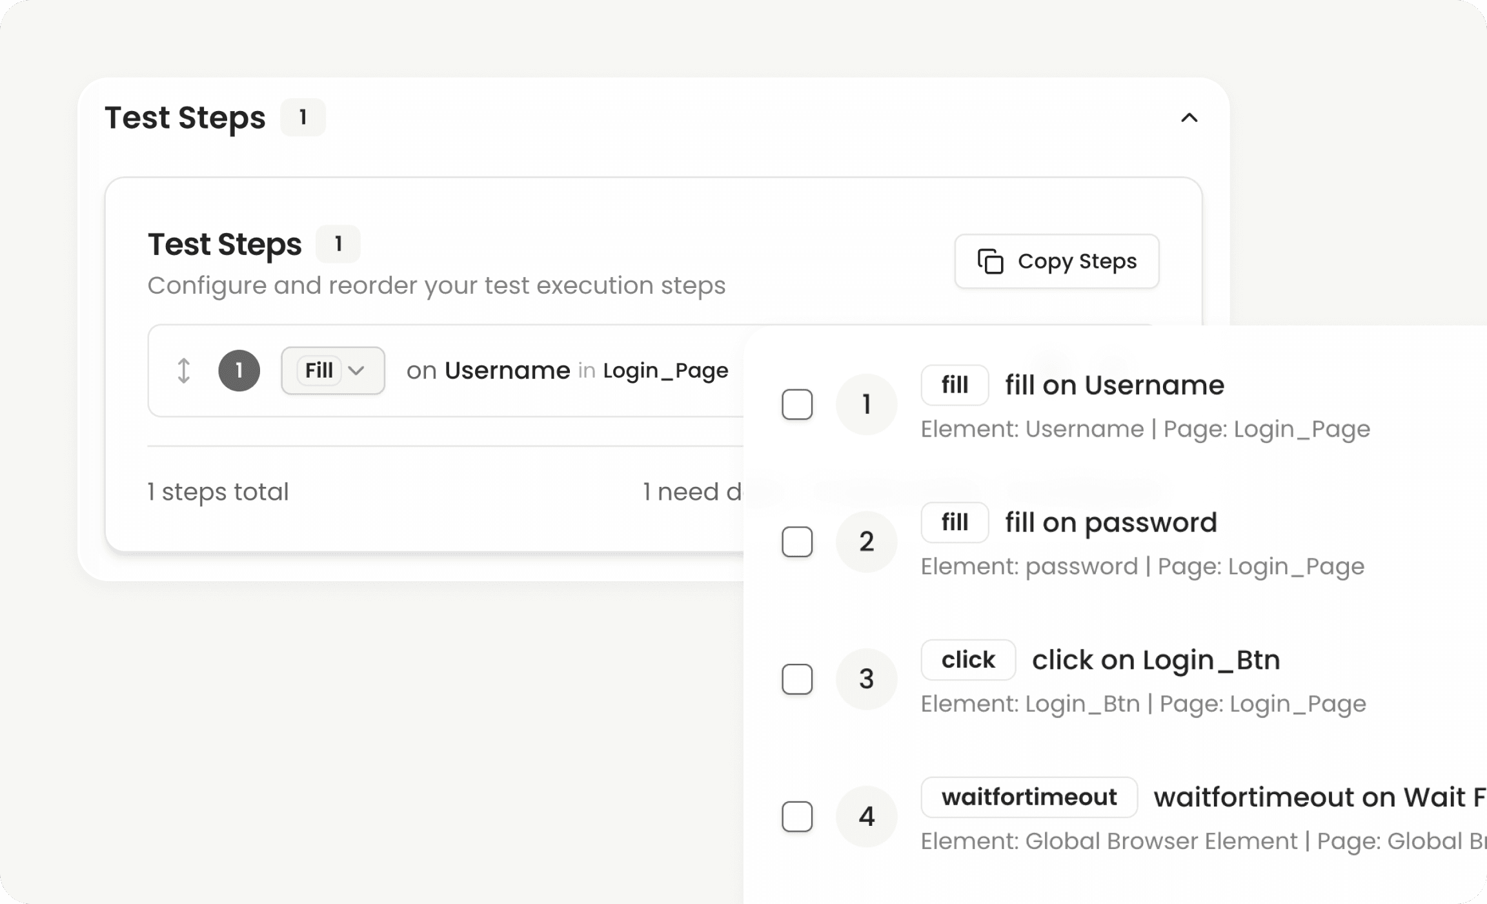Check the checkbox beside click on Login_Btn
1487x904 pixels.
797,679
